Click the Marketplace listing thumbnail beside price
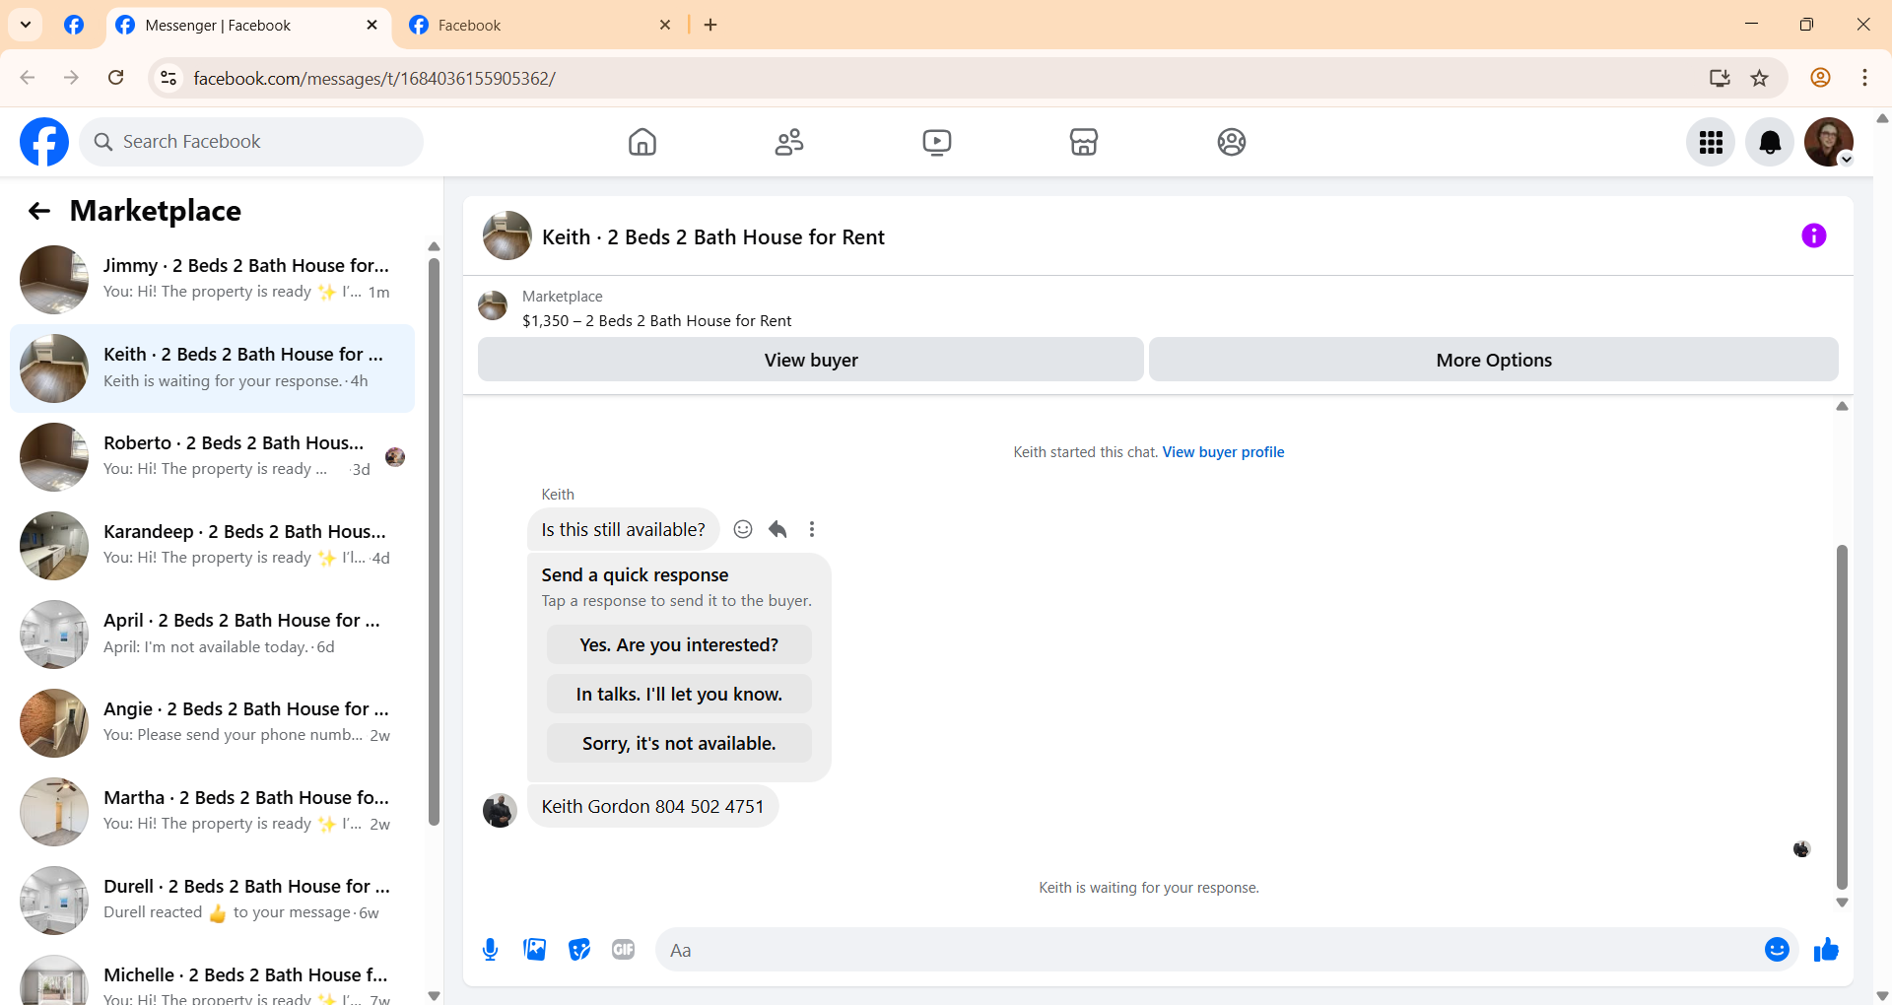Viewport: 1892px width, 1005px height. 493,305
